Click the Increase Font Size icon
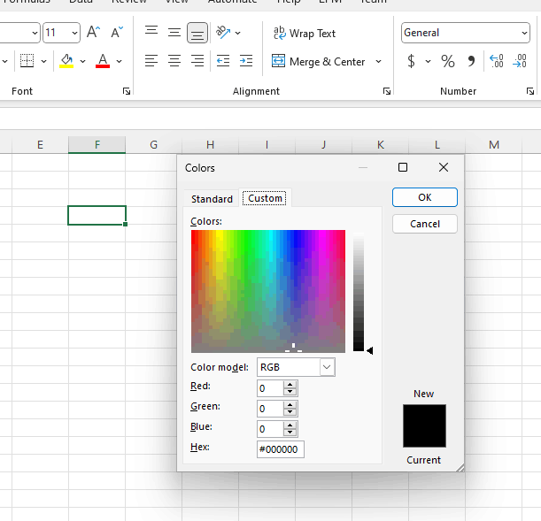The height and width of the screenshot is (521, 541). 93,33
